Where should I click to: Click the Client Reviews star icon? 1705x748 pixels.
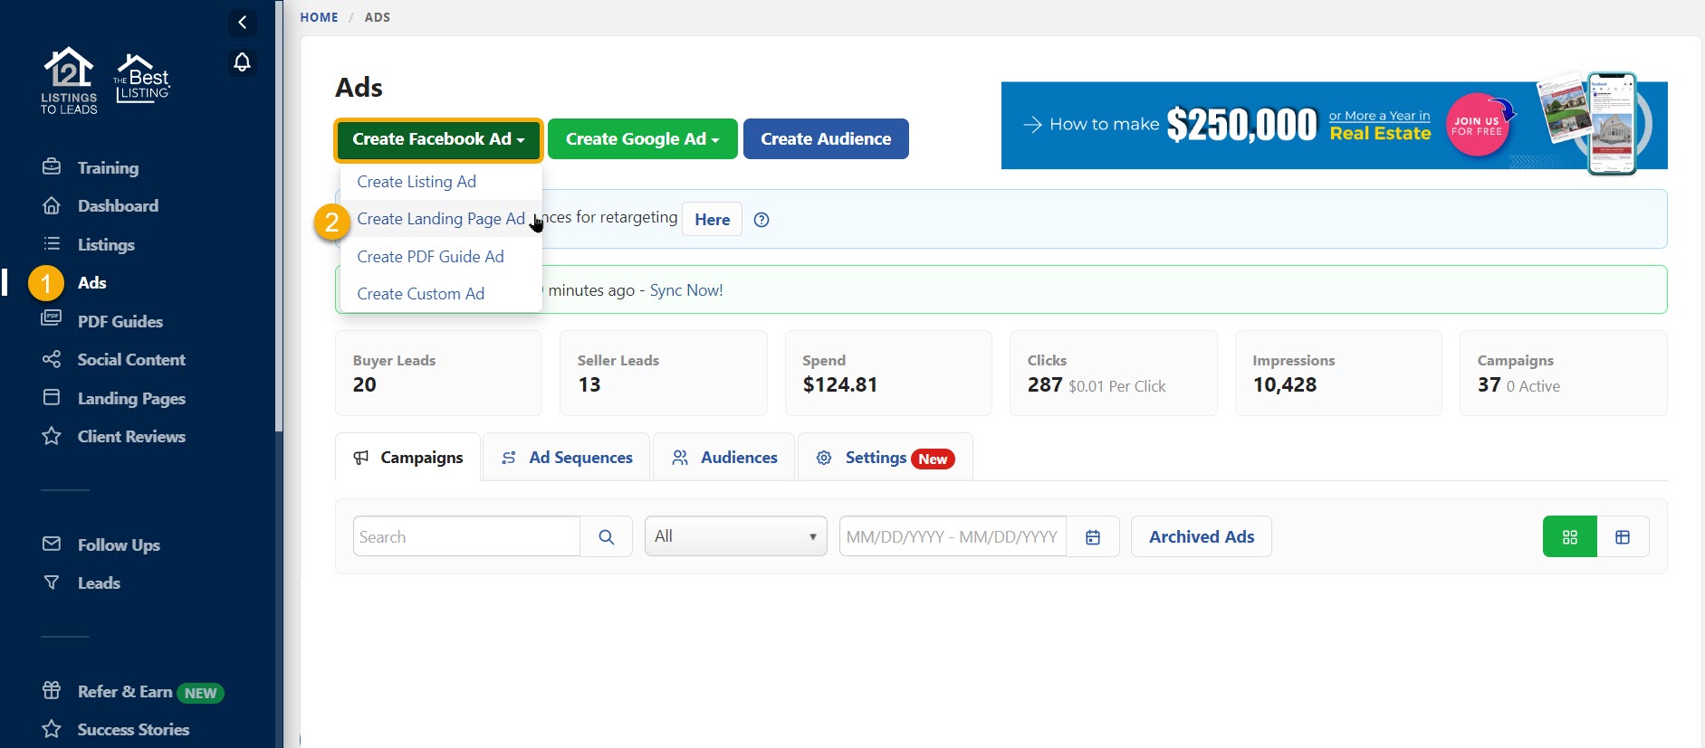(52, 436)
